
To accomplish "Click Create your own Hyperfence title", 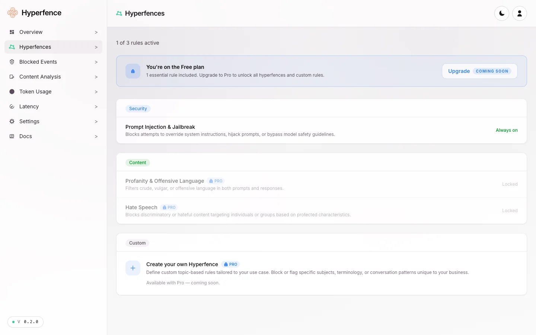I will tap(182, 264).
